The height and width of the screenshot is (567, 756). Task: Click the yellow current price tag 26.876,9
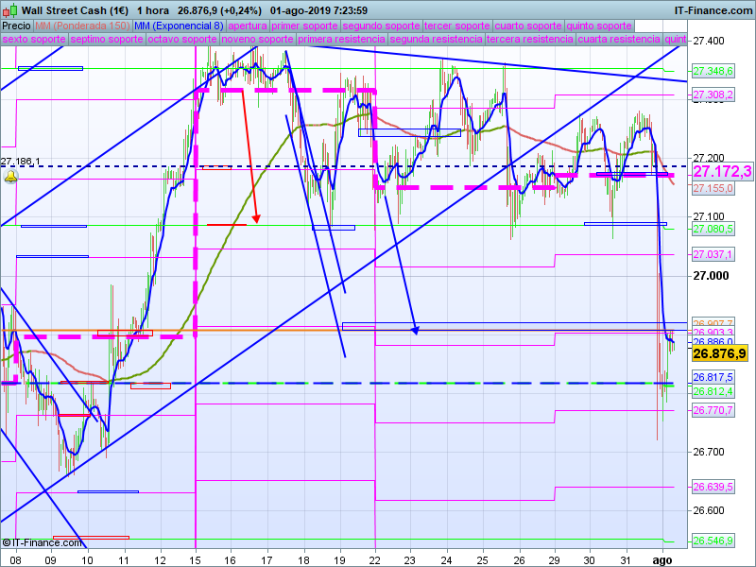click(x=720, y=353)
